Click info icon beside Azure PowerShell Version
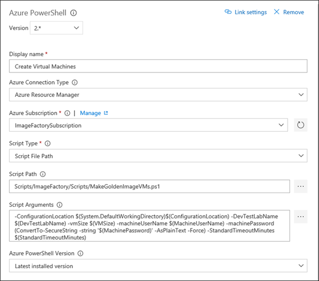This screenshot has height=281, width=319. coord(80,254)
